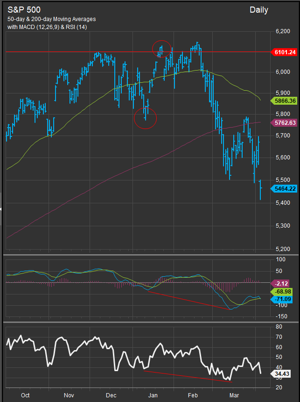
Task: Click the 100 label on the MACD axis
Action: coord(281,259)
